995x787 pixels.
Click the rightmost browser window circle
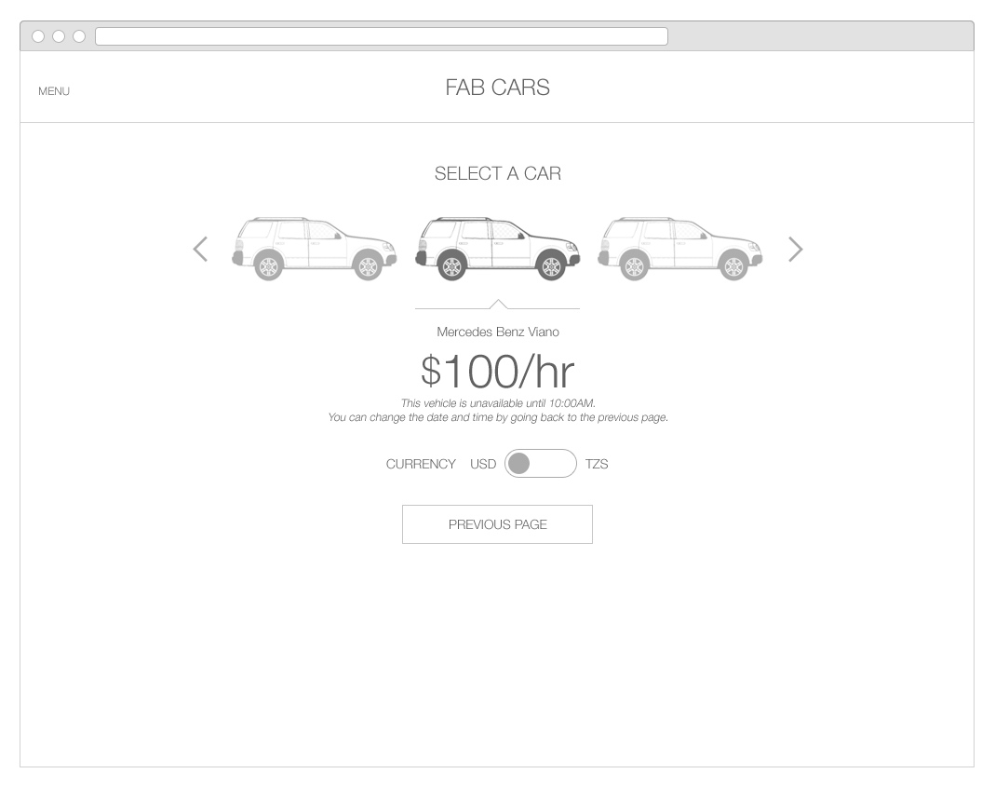tap(79, 36)
